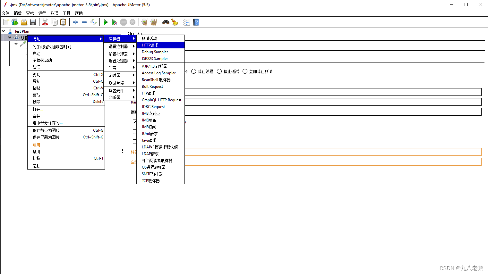
Task: Click the topmost thread group text field
Action: [335, 44]
